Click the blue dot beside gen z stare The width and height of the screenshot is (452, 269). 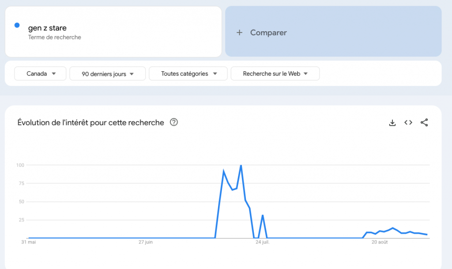tap(17, 25)
